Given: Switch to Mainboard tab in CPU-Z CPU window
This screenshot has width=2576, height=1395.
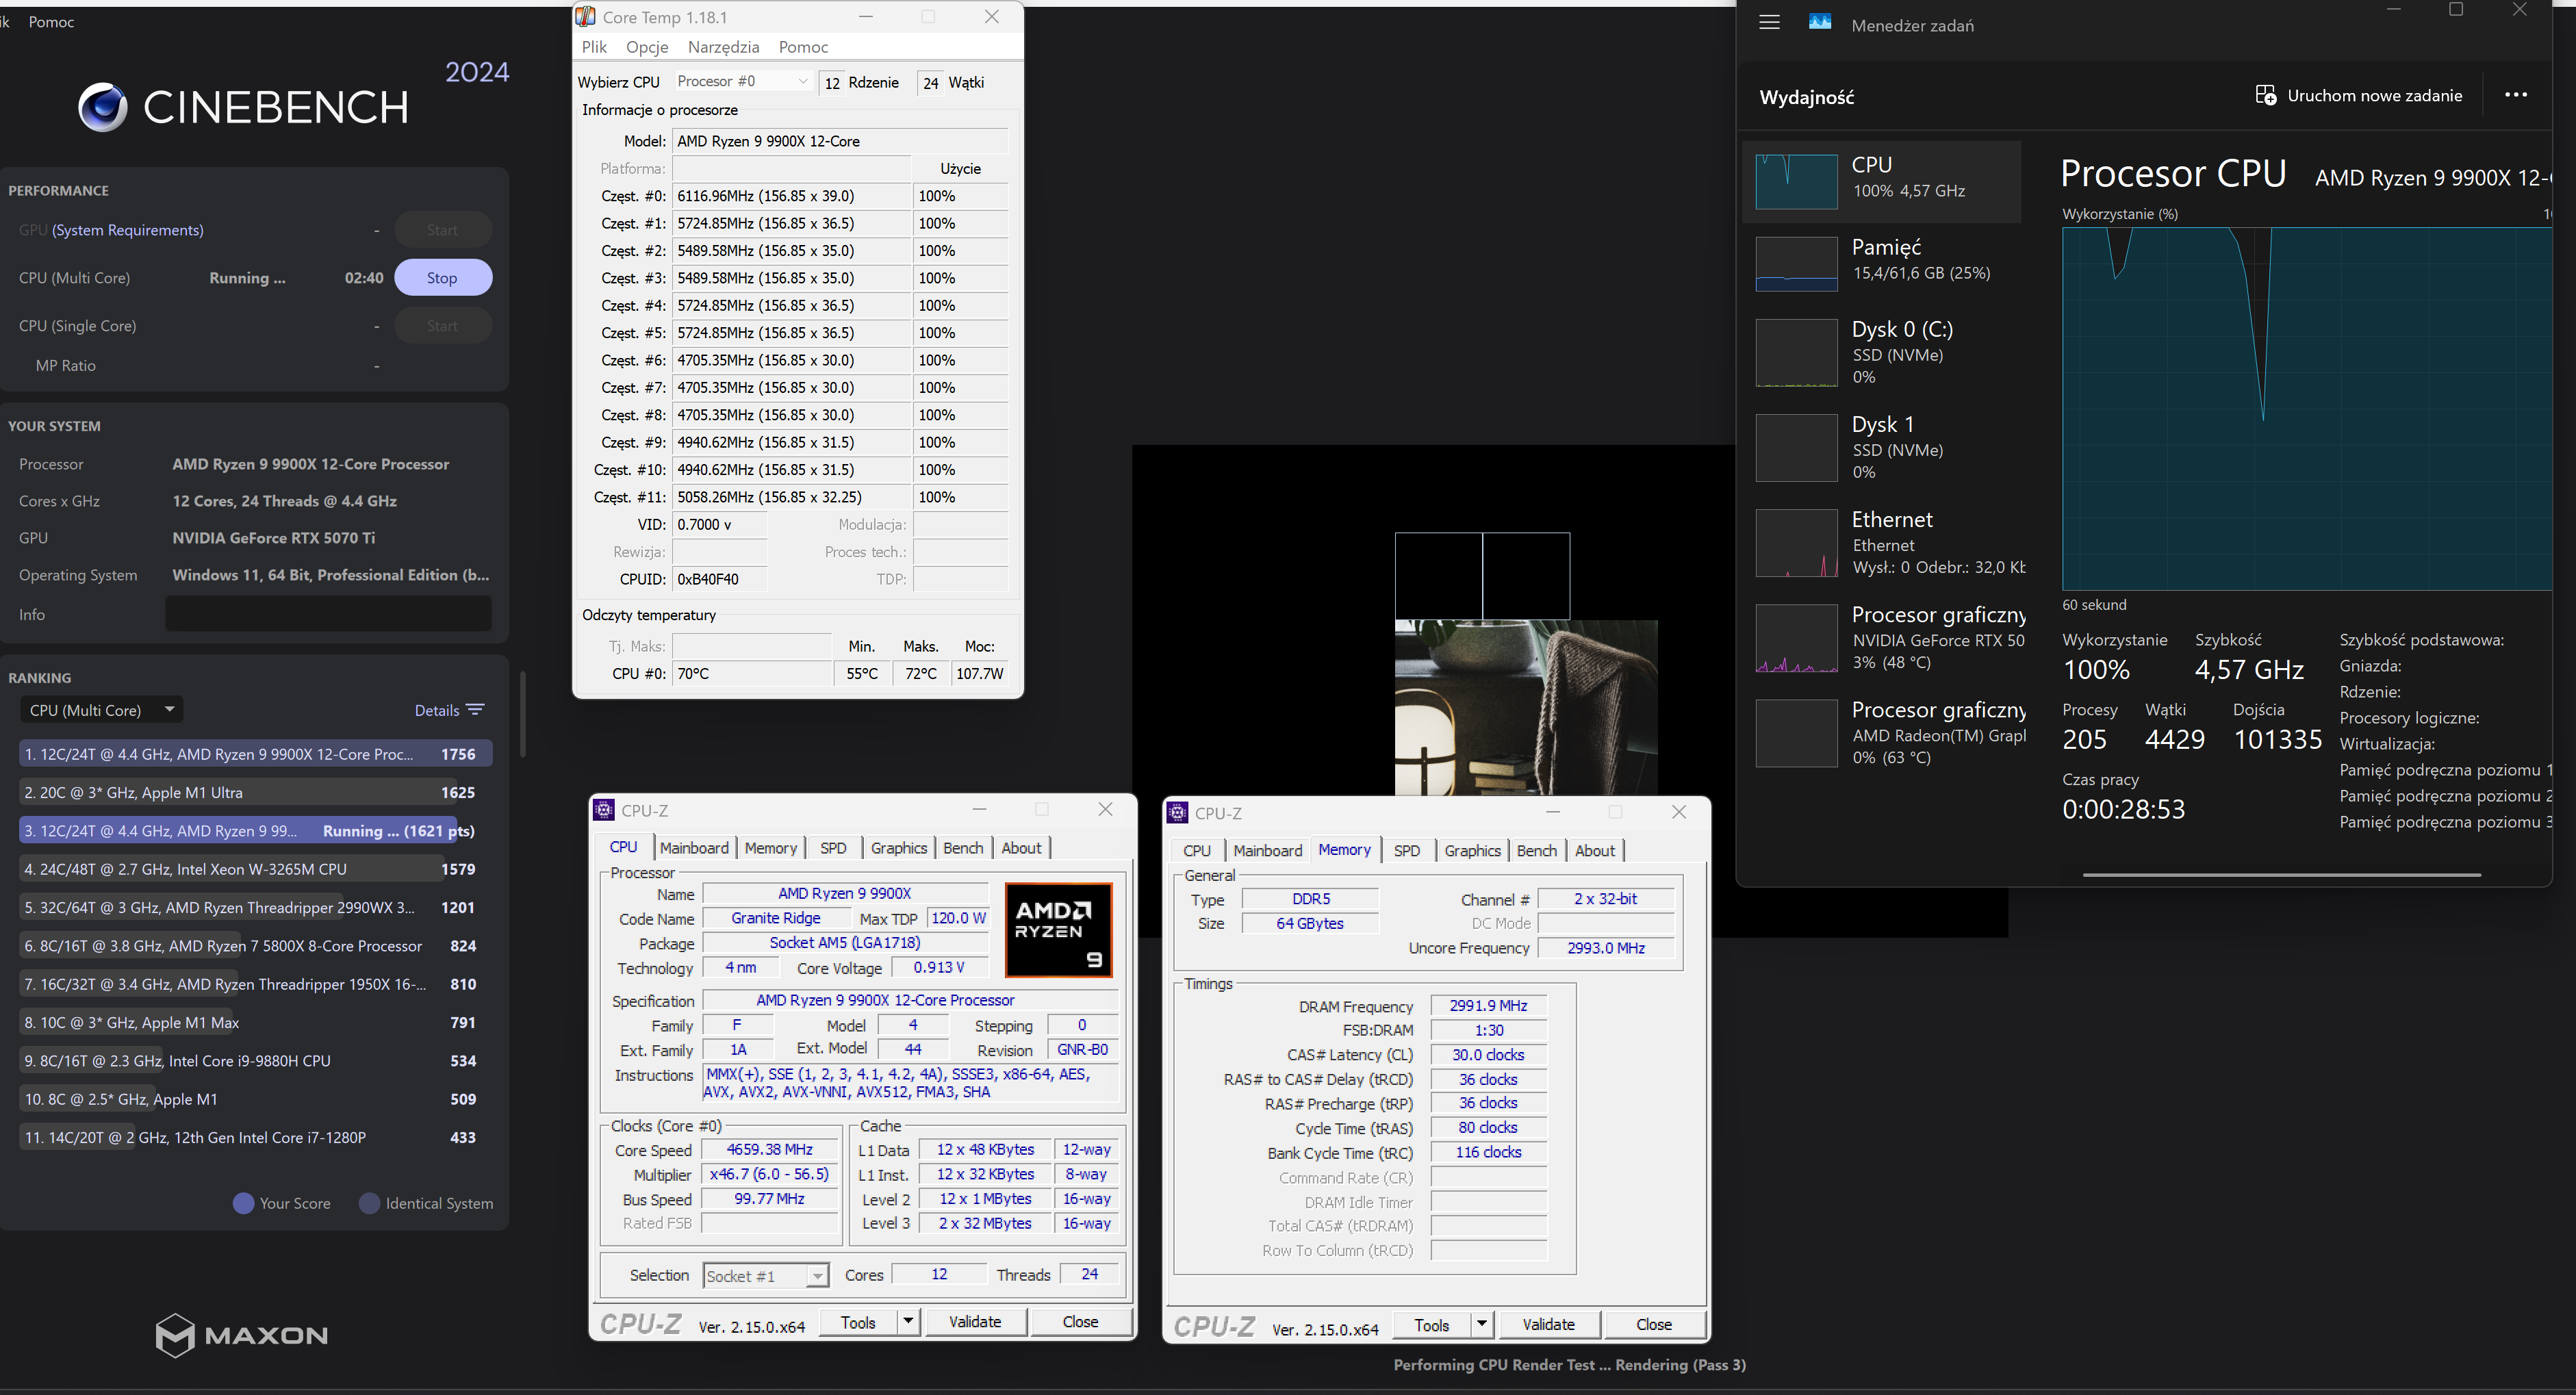Looking at the screenshot, I should pos(694,847).
